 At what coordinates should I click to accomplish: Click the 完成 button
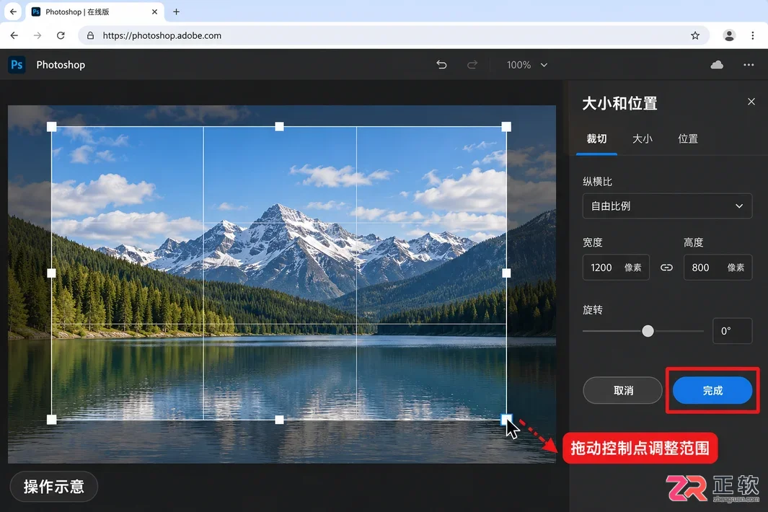tap(712, 391)
